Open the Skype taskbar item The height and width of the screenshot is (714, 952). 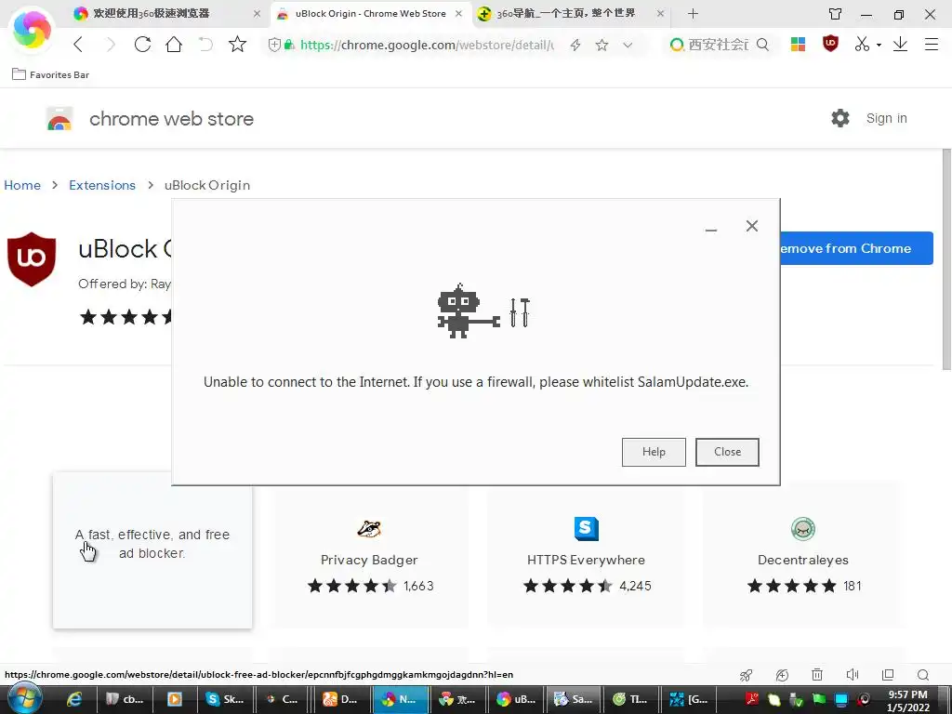[225, 699]
